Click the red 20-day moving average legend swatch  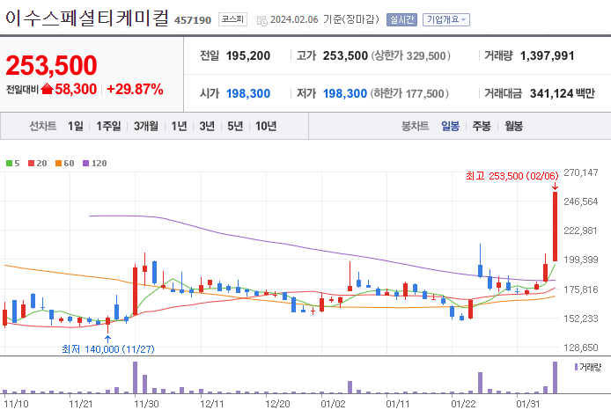click(x=31, y=163)
